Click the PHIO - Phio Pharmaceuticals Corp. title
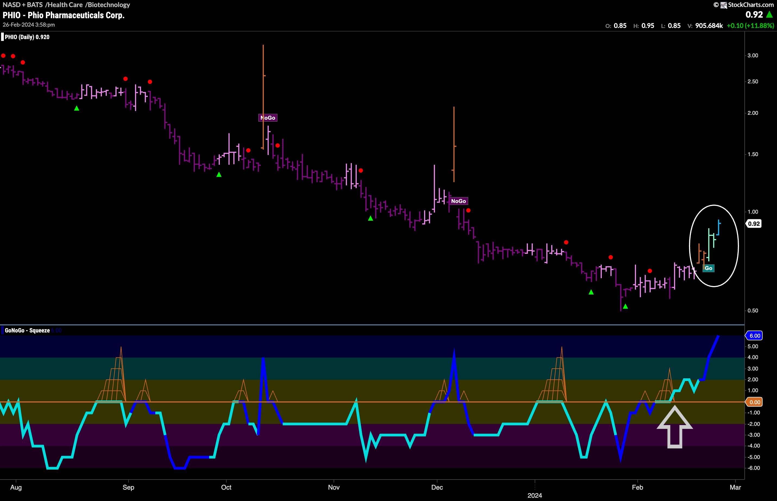This screenshot has width=777, height=501. (x=64, y=15)
